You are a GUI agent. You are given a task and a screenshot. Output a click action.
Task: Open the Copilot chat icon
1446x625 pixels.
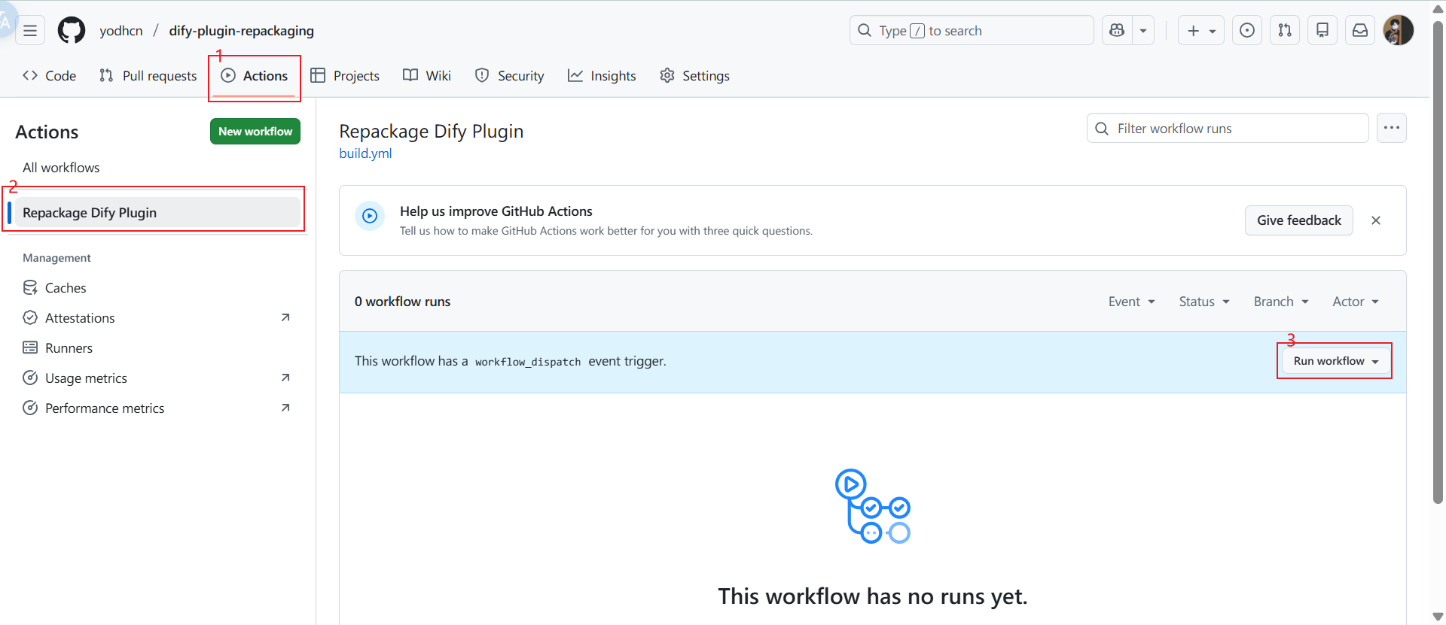click(x=1117, y=31)
